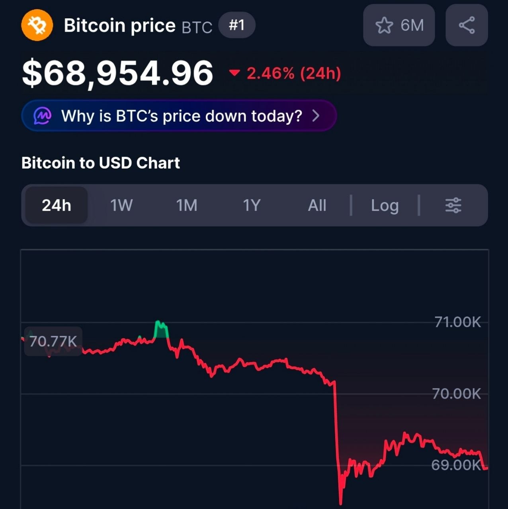The image size is (508, 509).
Task: Switch chart to the 1W range
Action: point(121,206)
